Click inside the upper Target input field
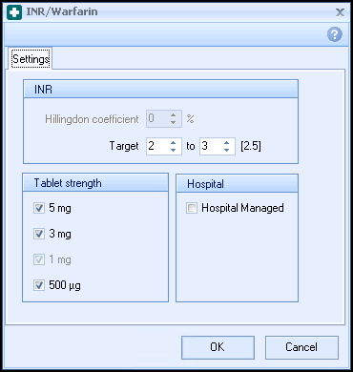353x372 pixels. tap(211, 146)
